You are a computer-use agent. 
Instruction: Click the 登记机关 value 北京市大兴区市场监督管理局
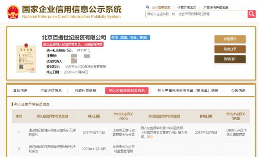tap(85, 67)
